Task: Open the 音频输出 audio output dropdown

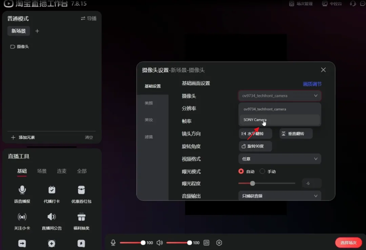Action: tap(279, 195)
